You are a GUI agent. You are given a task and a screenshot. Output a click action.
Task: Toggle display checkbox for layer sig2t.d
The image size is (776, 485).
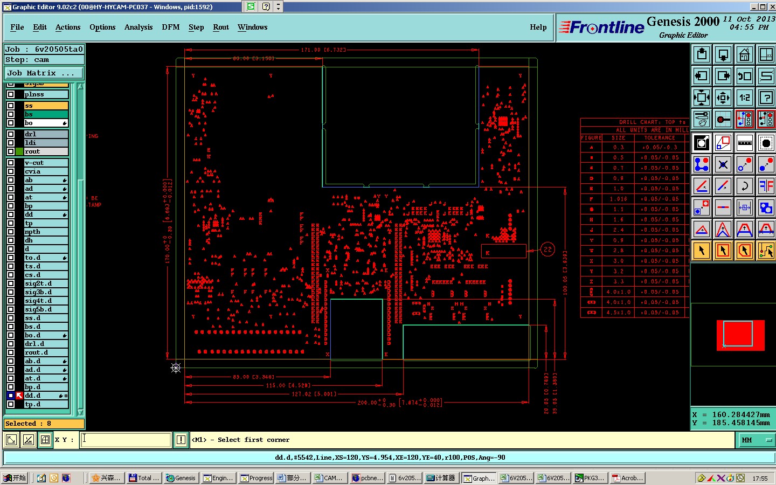pyautogui.click(x=11, y=283)
